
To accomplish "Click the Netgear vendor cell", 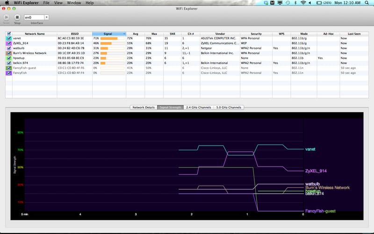I will click(206, 48).
